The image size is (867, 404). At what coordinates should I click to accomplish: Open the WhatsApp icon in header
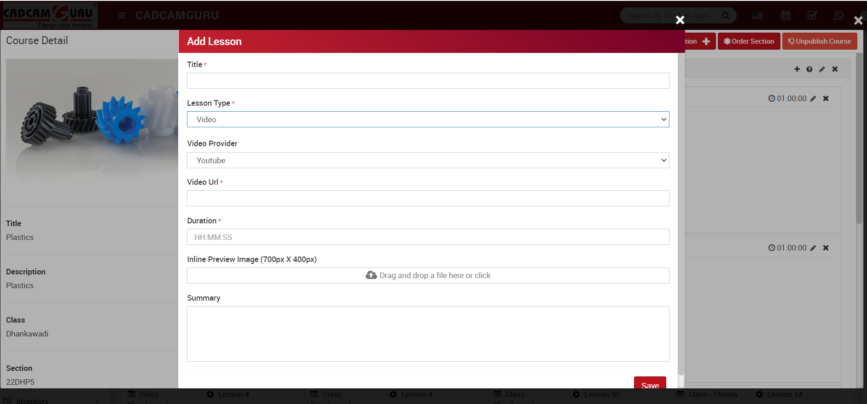pyautogui.click(x=839, y=16)
